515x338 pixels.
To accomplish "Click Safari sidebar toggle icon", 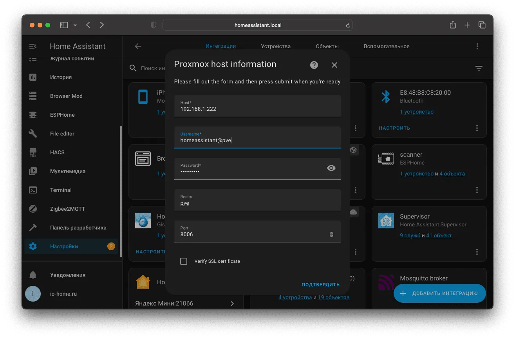I will click(64, 25).
